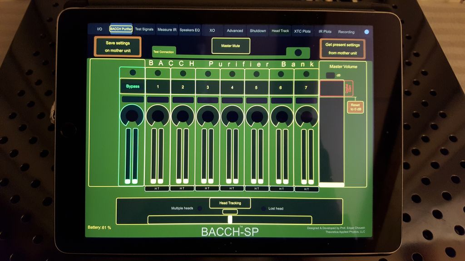Screen dimensions: 465x261
Task: Switch to the Test Signals tab
Action: [144, 29]
